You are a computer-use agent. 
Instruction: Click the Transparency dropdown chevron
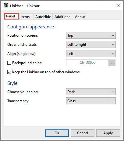[x=113, y=101]
